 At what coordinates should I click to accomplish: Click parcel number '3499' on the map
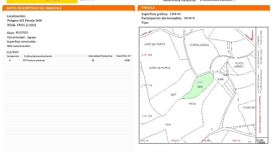(x=220, y=79)
